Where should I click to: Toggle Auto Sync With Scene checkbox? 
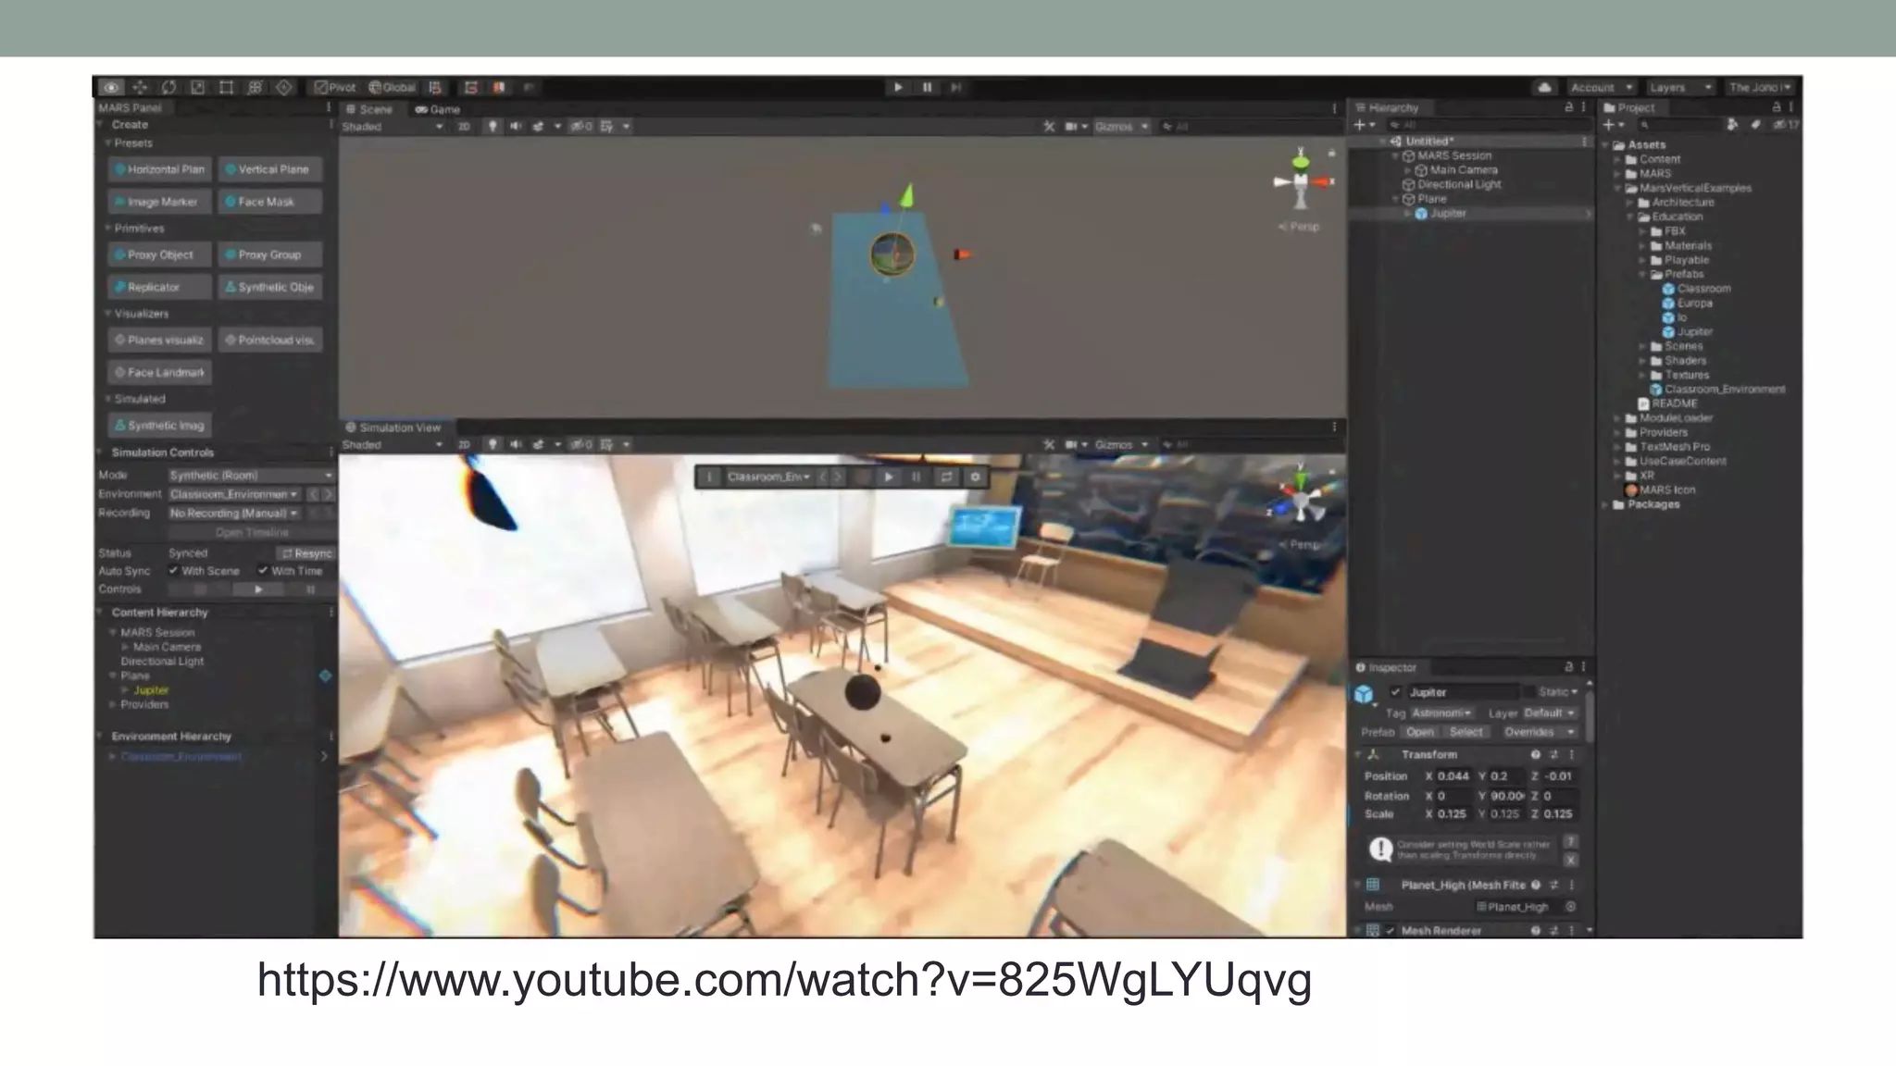pos(173,571)
